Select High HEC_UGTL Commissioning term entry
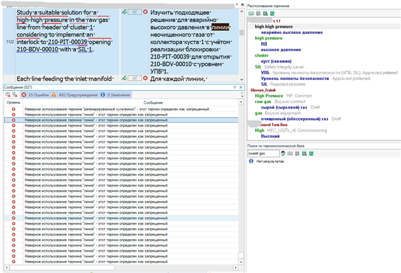Image resolution: width=401 pixels, height=273 pixels. (x=291, y=130)
